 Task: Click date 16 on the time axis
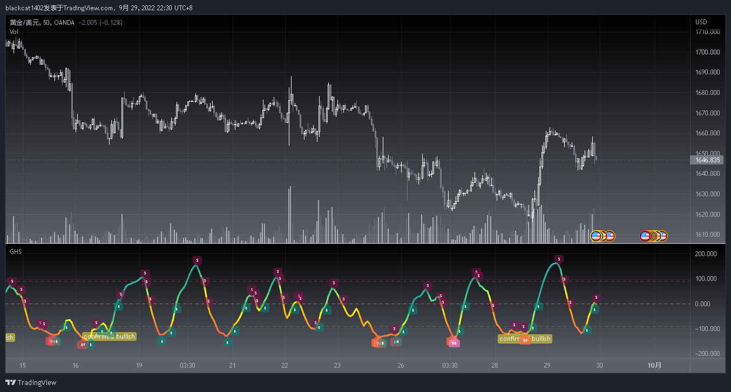[x=76, y=366]
